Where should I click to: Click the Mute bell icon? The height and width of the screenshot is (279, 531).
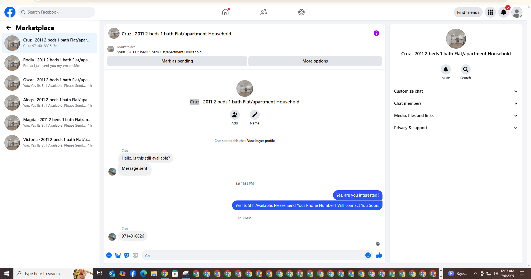pyautogui.click(x=446, y=69)
